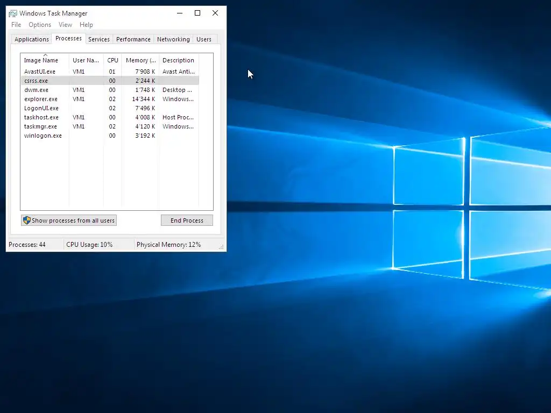The width and height of the screenshot is (551, 413).
Task: Click the shield icon on Show processes button
Action: click(x=27, y=220)
